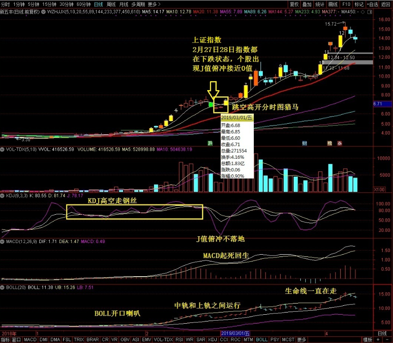The height and width of the screenshot is (343, 393).
Task: Switch to 分时 intraday view
Action: point(5,4)
